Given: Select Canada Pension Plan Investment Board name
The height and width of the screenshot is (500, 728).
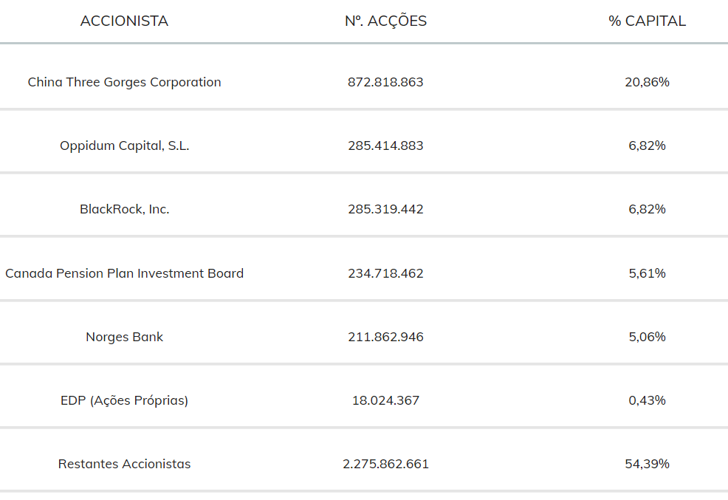Looking at the screenshot, I should 124,273.
